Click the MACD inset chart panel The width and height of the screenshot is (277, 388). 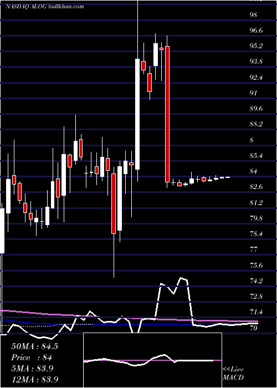[152, 360]
